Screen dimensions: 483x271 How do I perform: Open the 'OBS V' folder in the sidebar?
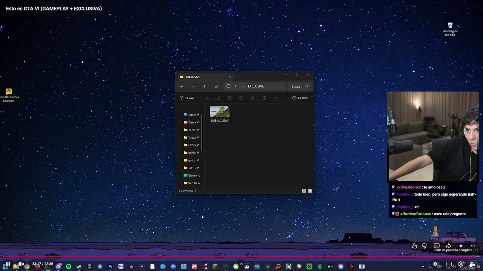pos(191,145)
